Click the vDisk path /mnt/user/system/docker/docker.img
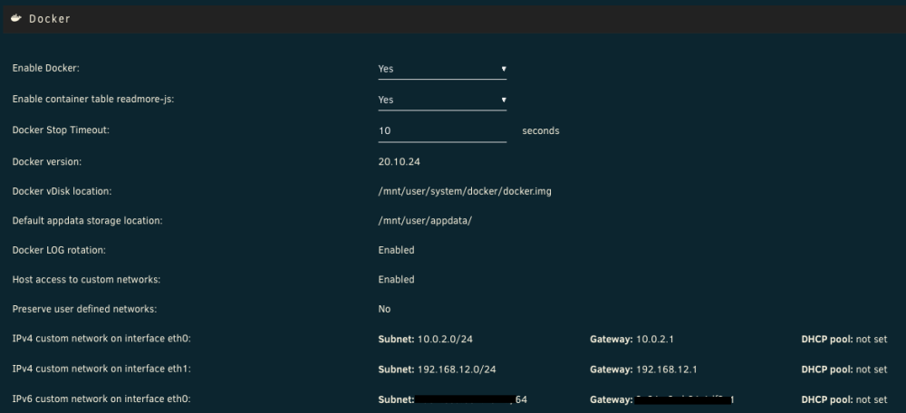Screen dimensions: 906x413 coord(465,191)
